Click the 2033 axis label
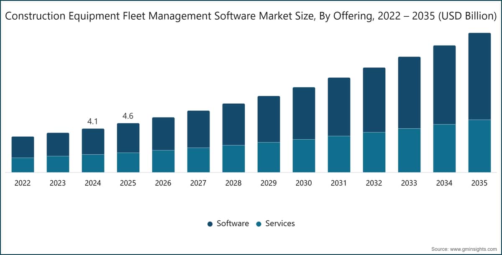Screen dimensions: 502x255 [x=409, y=183]
